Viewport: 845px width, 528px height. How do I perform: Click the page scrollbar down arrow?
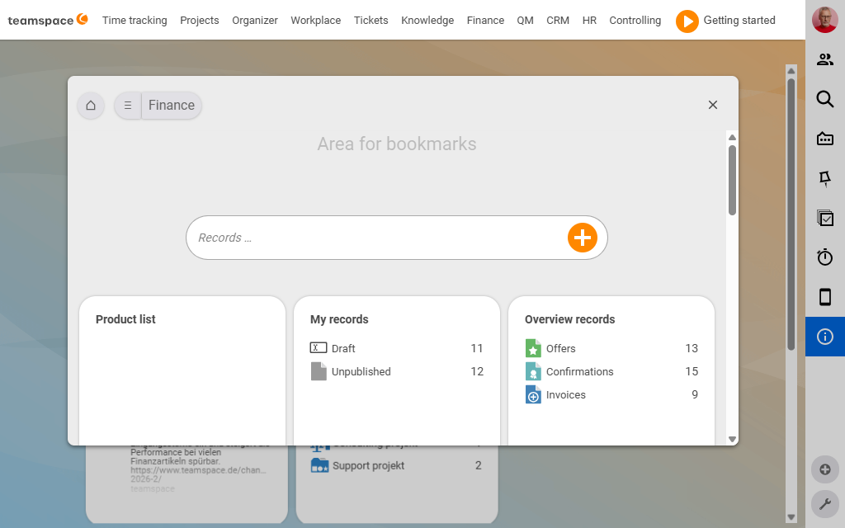coord(791,516)
